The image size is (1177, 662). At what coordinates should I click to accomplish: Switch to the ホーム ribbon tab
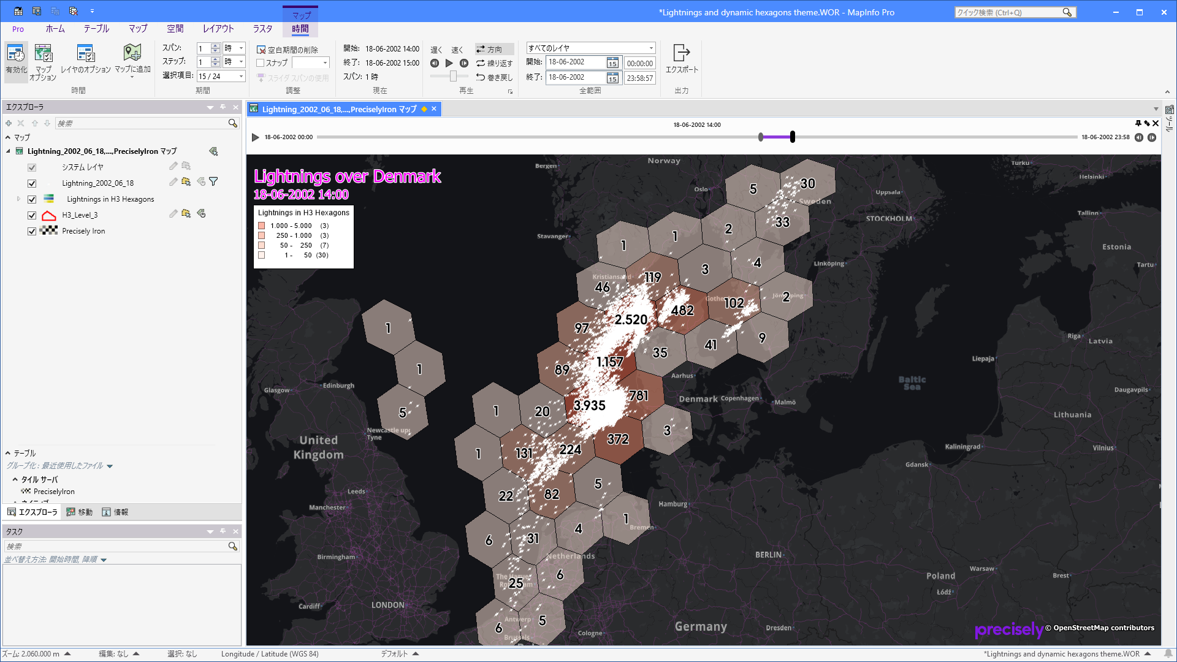tap(55, 28)
